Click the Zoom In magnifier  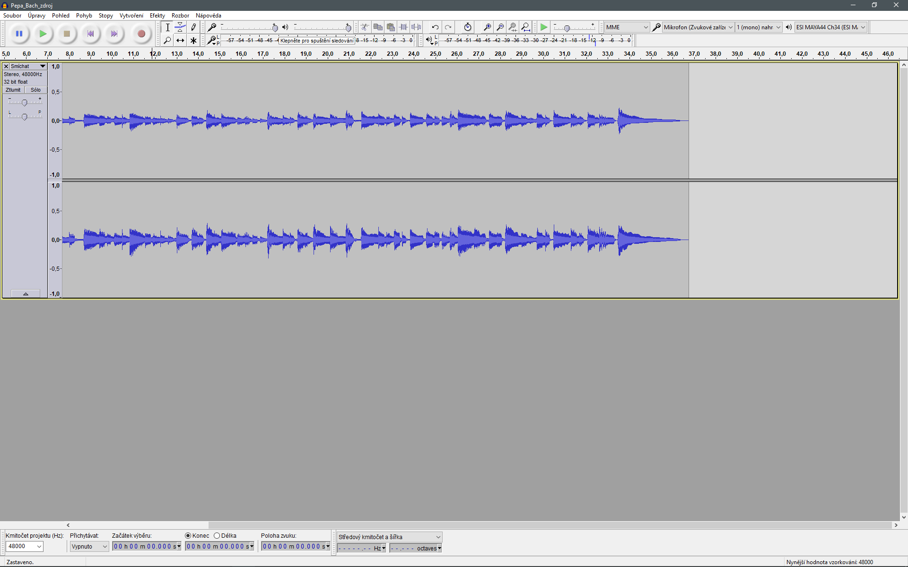487,27
